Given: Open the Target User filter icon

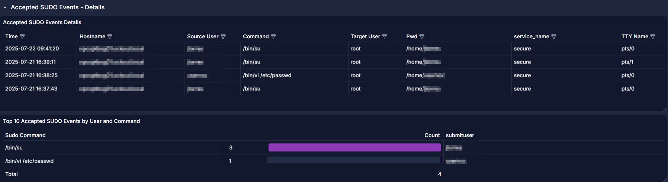Looking at the screenshot, I should 385,36.
